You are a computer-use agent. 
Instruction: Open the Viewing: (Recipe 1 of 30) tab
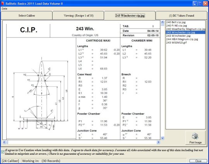(x=79, y=15)
